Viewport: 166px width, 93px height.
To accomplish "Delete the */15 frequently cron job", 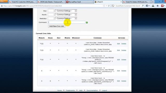I will [124, 60].
